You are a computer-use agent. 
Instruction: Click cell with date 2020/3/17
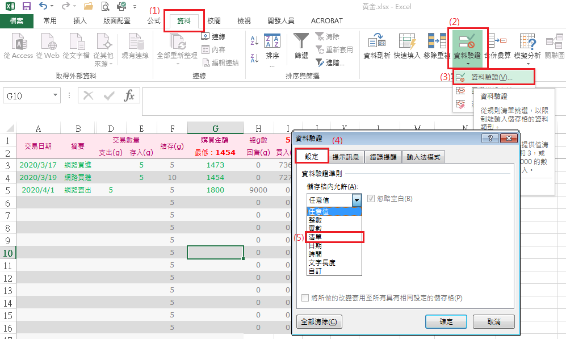38,165
